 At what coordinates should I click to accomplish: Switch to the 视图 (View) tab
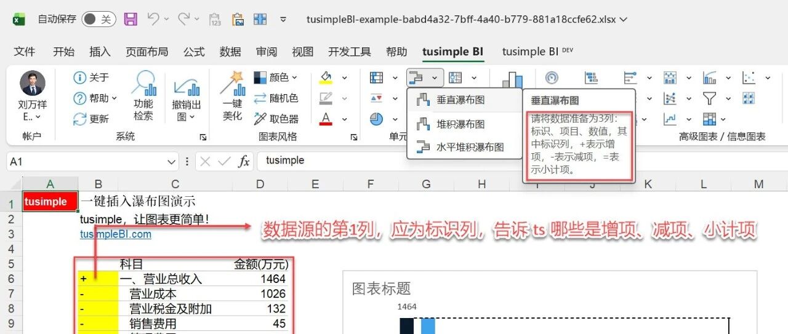coord(303,52)
